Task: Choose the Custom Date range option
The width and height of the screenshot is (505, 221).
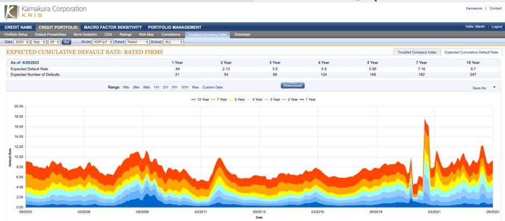Action: point(213,87)
